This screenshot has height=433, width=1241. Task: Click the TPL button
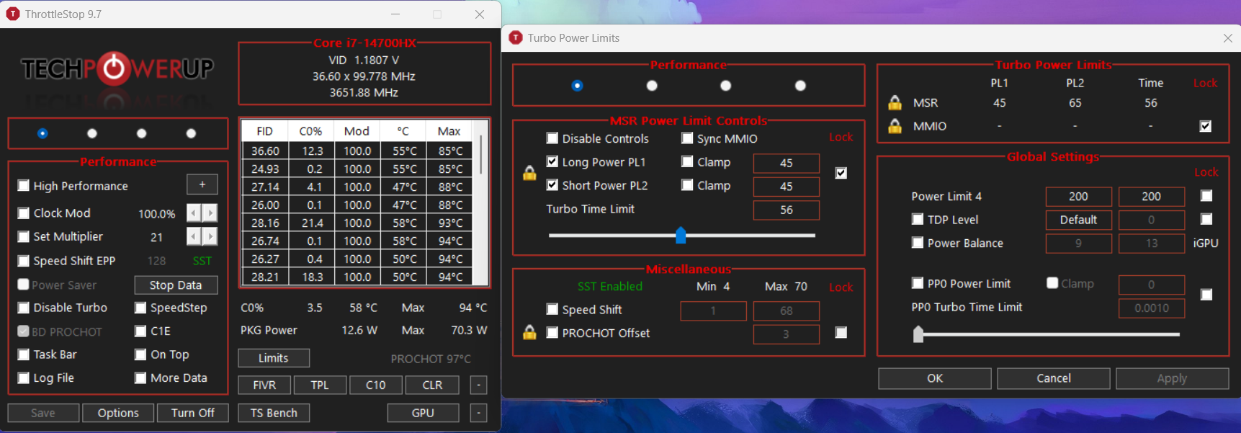point(320,385)
